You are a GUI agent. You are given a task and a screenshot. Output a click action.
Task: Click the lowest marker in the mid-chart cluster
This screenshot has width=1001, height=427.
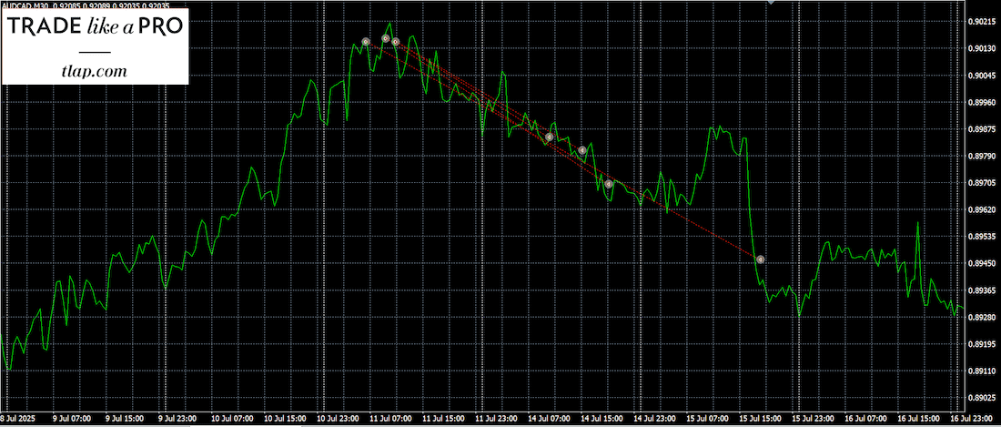click(x=609, y=184)
